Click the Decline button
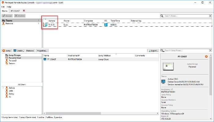The width and height of the screenshot is (214, 122). [20, 16]
